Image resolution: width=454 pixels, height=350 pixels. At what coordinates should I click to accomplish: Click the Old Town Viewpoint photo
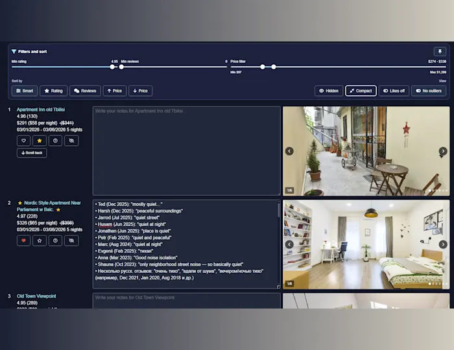click(366, 301)
